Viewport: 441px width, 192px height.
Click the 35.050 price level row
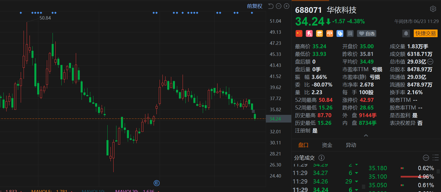point(401,185)
